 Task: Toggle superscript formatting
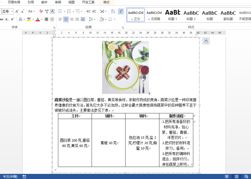click(x=13, y=19)
